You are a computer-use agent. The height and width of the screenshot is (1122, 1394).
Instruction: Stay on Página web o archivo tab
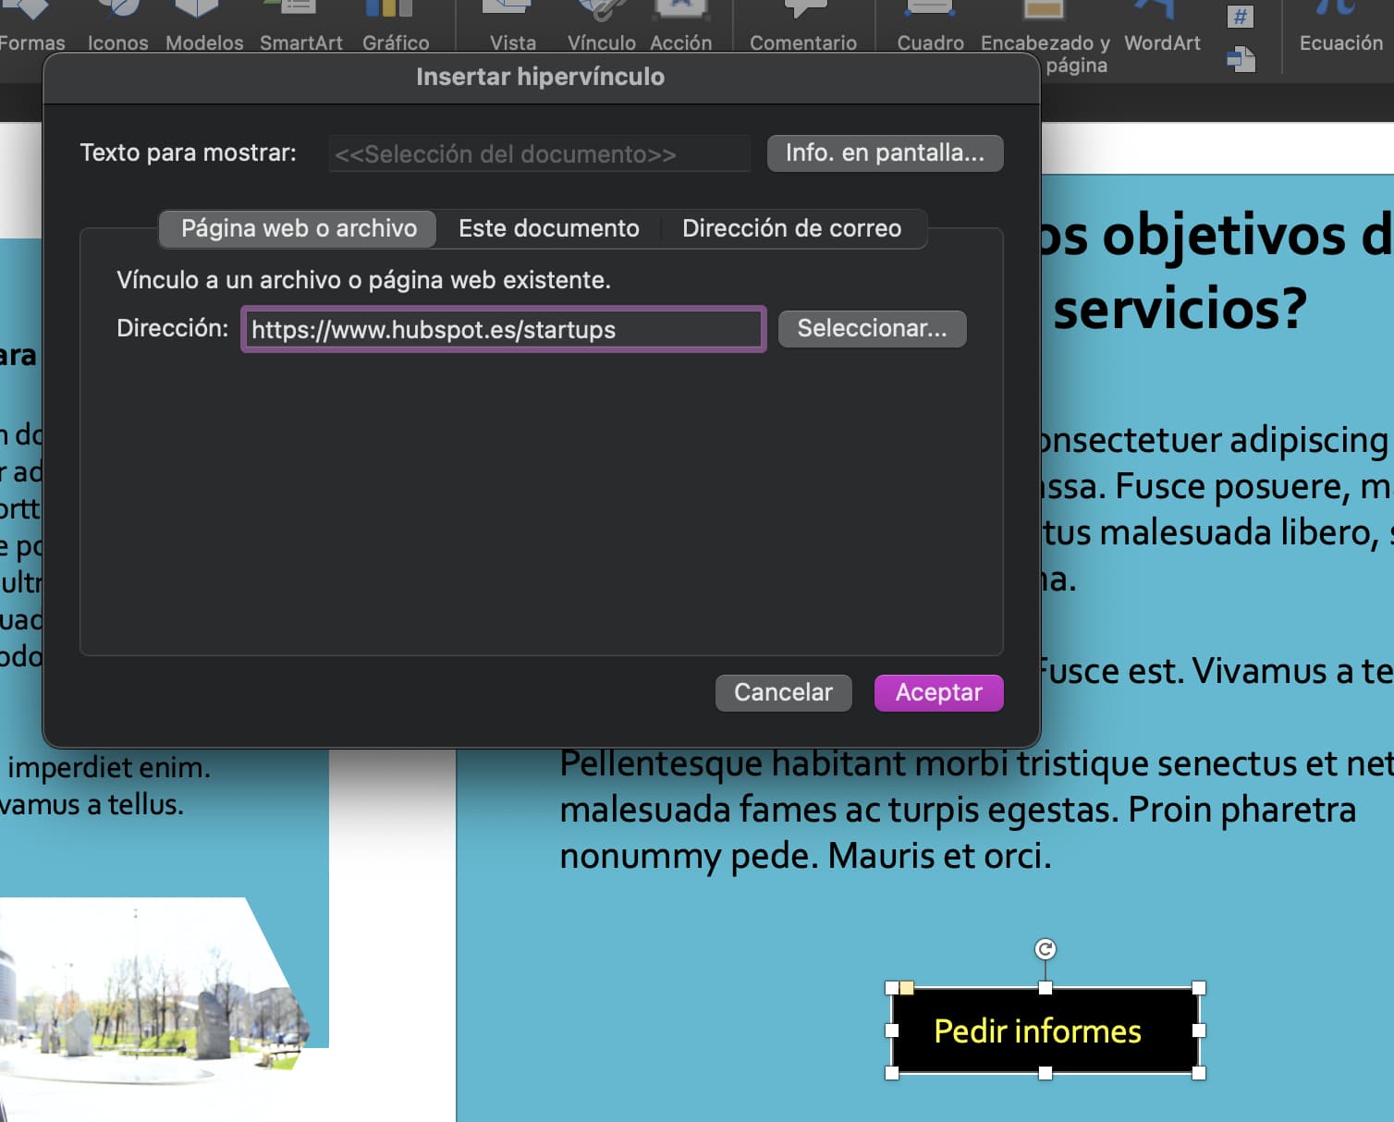(x=297, y=228)
